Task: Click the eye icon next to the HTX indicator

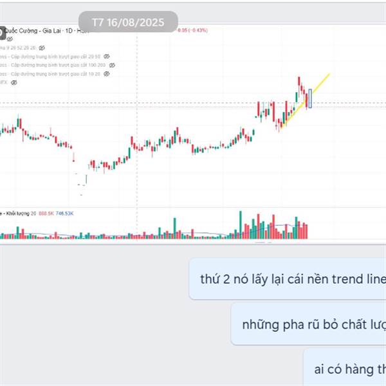Action: [x=14, y=82]
